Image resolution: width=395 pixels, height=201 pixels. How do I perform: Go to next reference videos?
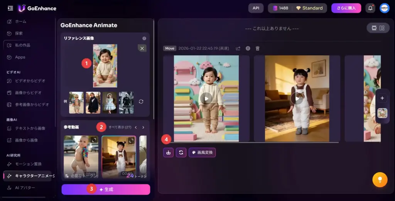(143, 127)
